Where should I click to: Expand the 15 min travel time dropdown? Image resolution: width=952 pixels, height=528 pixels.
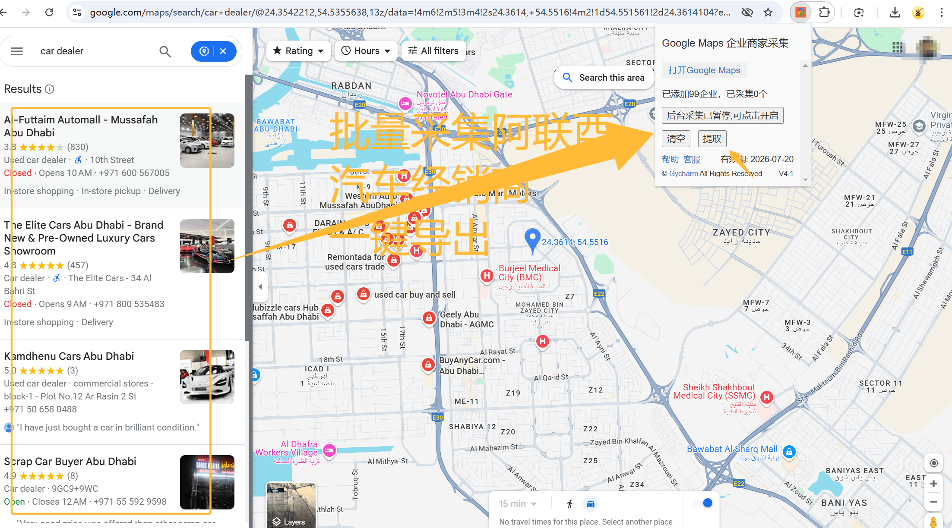[518, 504]
